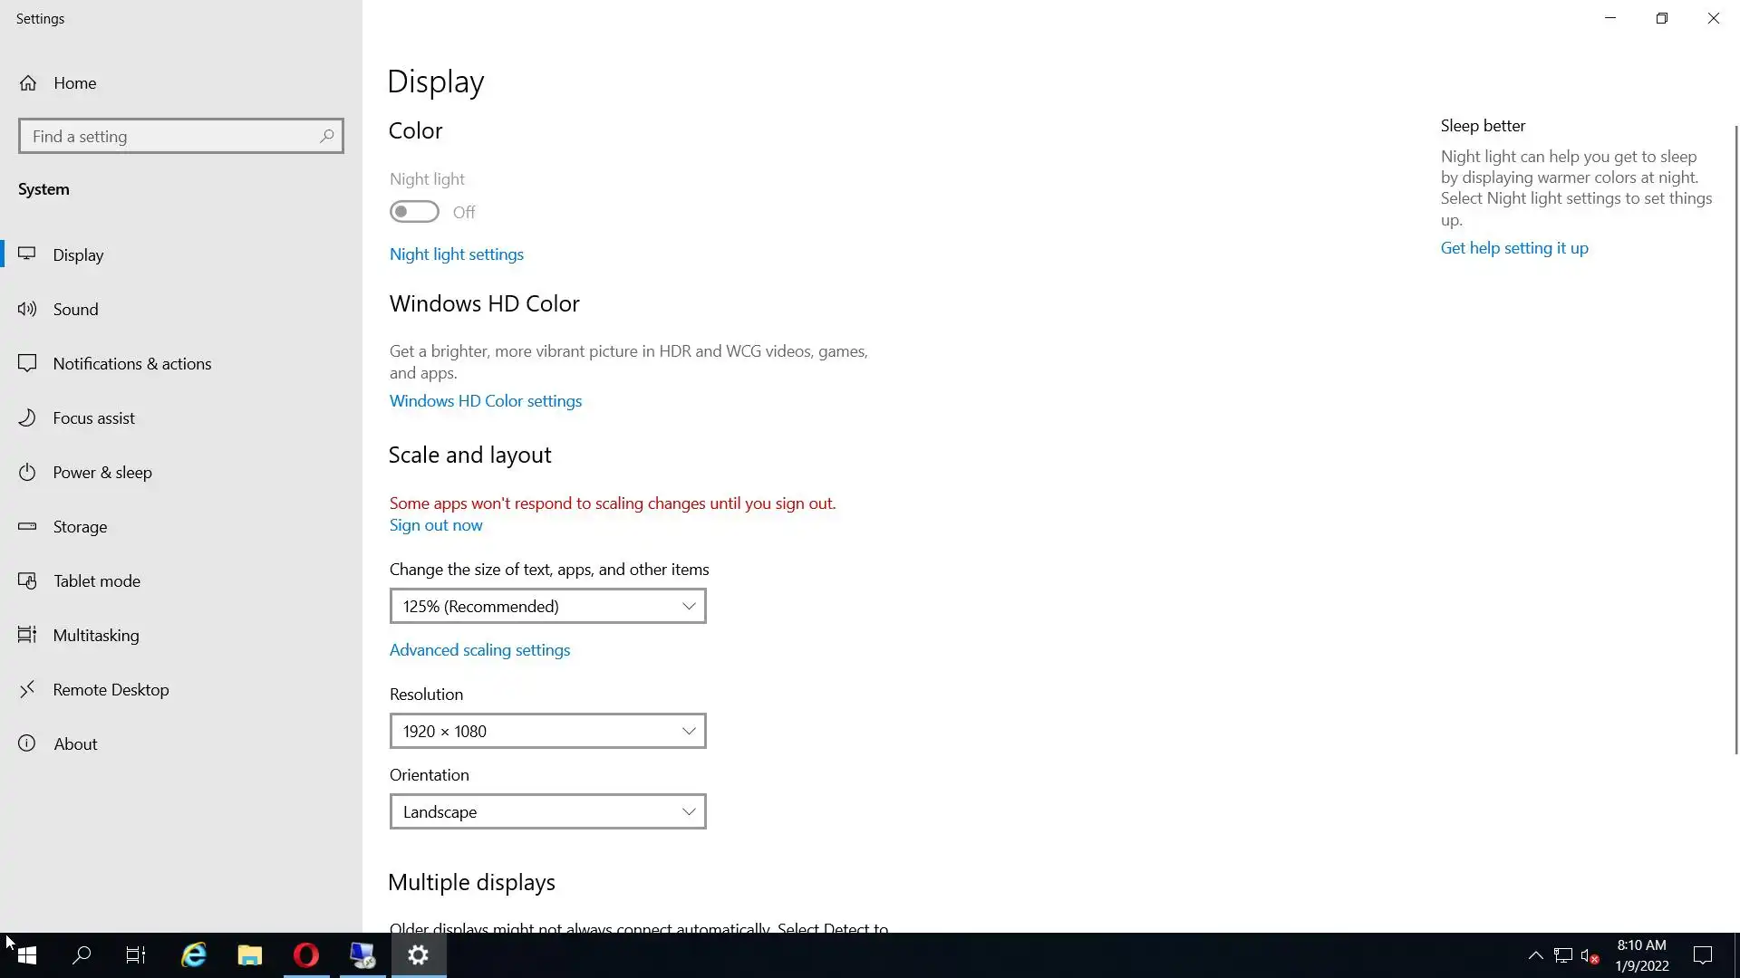Click the Power & sleep icon

pyautogui.click(x=27, y=472)
